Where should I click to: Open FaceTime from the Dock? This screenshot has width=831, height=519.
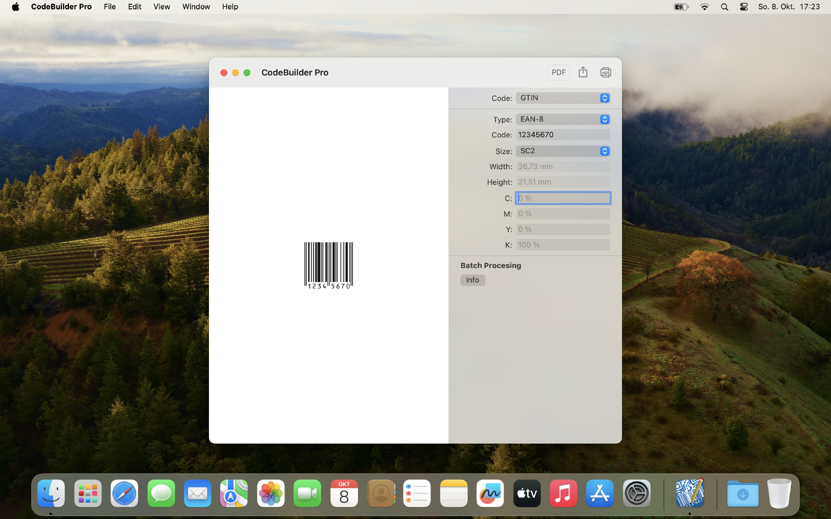click(307, 493)
